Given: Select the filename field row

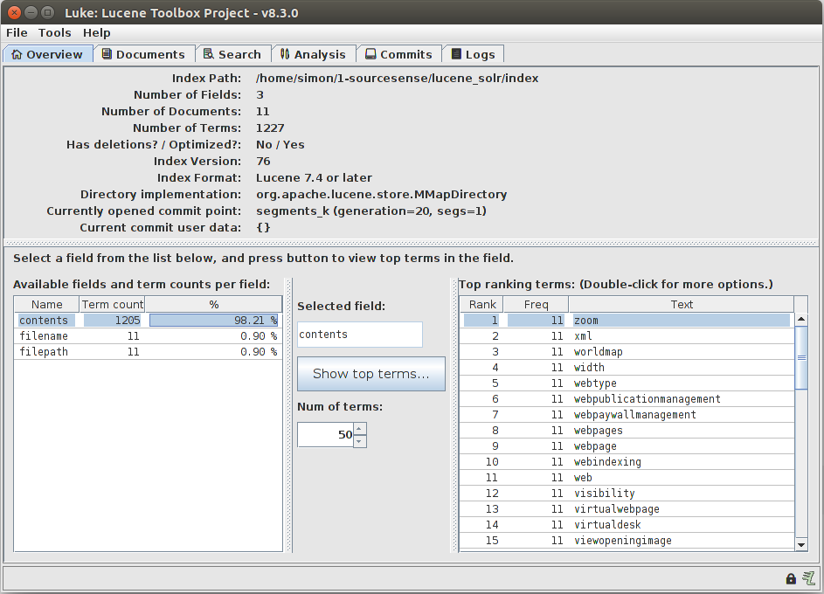Looking at the screenshot, I should tap(149, 336).
